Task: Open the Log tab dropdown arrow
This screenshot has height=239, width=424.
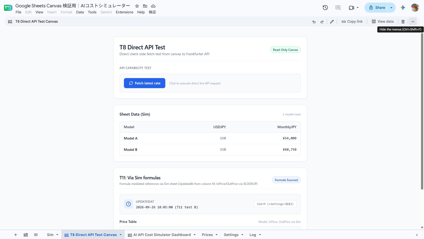Action: point(260,235)
